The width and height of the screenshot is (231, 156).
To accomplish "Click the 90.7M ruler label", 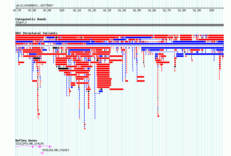I will coord(17,10).
